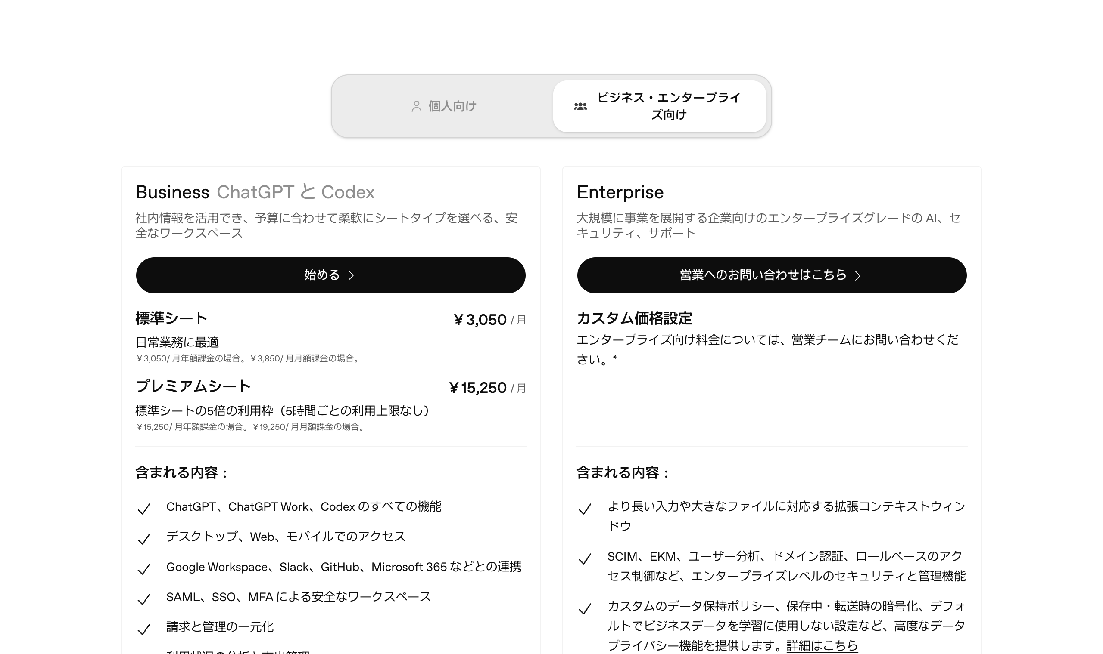Click the ChatGPT、ChatGPT Work、Codex のすべての機能 text
Viewport: 1103px width, 654px height.
point(304,507)
